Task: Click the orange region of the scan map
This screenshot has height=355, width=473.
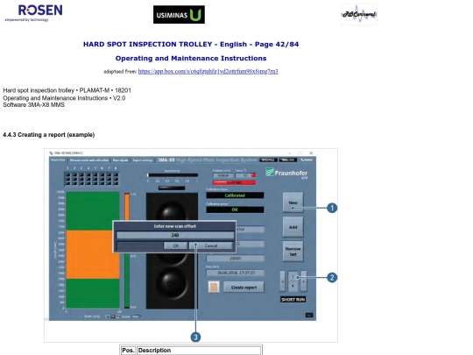Action: (93, 254)
